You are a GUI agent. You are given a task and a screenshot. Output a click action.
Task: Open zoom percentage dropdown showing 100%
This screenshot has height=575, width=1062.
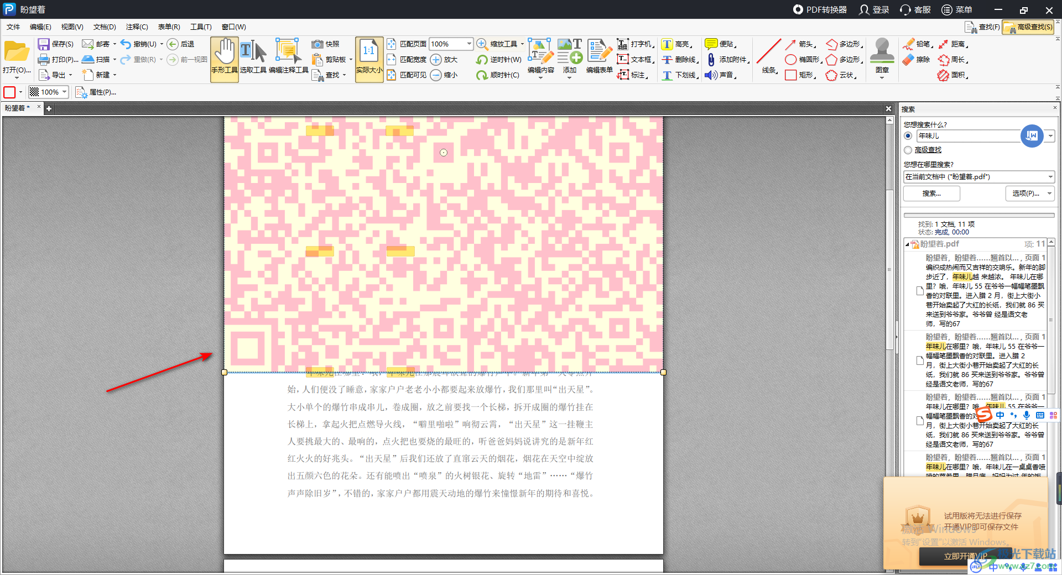click(469, 44)
